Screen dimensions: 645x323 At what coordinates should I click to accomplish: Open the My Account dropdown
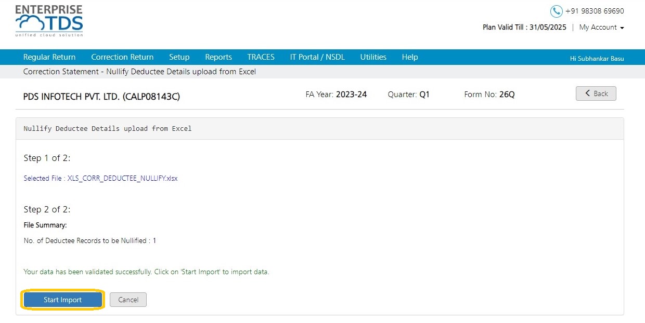pos(601,28)
